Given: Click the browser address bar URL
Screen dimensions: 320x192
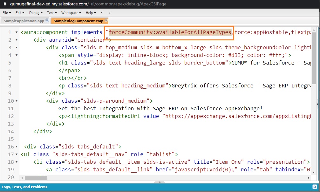Looking at the screenshot, I should click(88, 4).
